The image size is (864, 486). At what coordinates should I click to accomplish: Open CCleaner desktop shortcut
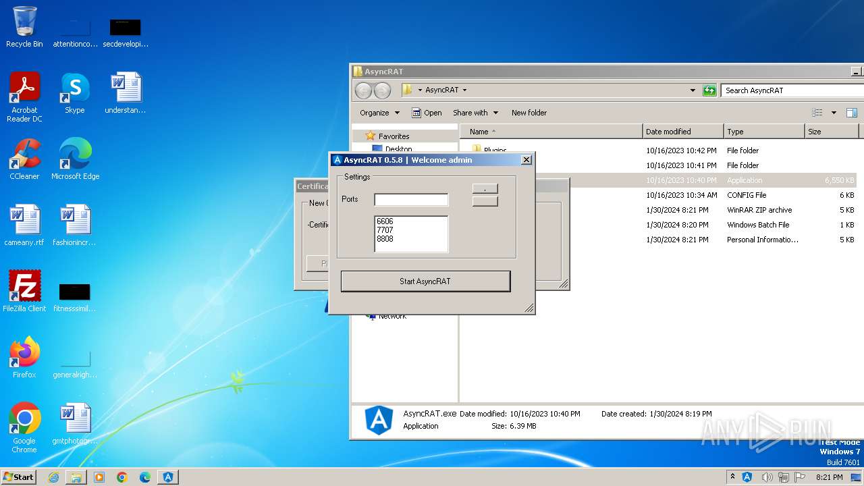(x=24, y=159)
